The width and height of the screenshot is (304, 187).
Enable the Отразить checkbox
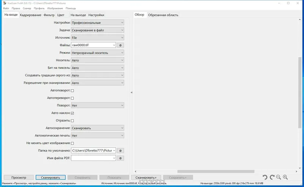pyautogui.click(x=72, y=120)
